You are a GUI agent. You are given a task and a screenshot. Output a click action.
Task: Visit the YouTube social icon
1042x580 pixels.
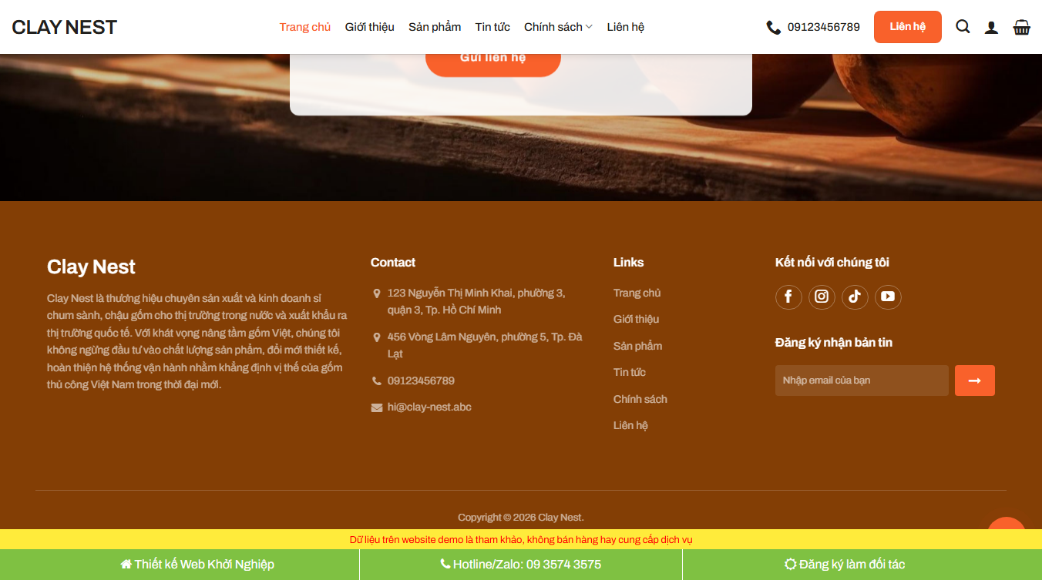888,297
